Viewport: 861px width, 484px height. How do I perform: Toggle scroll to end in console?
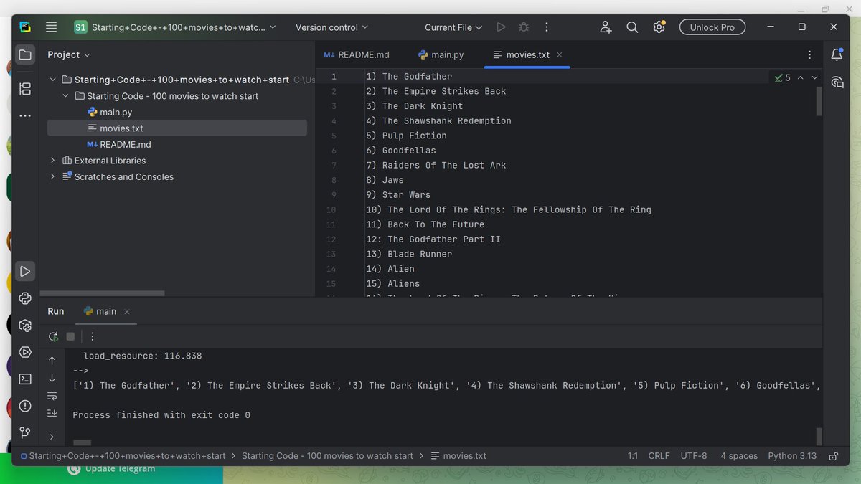(52, 413)
